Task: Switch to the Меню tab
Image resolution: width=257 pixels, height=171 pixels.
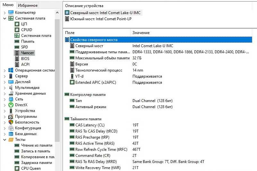Action: pyautogui.click(x=8, y=5)
